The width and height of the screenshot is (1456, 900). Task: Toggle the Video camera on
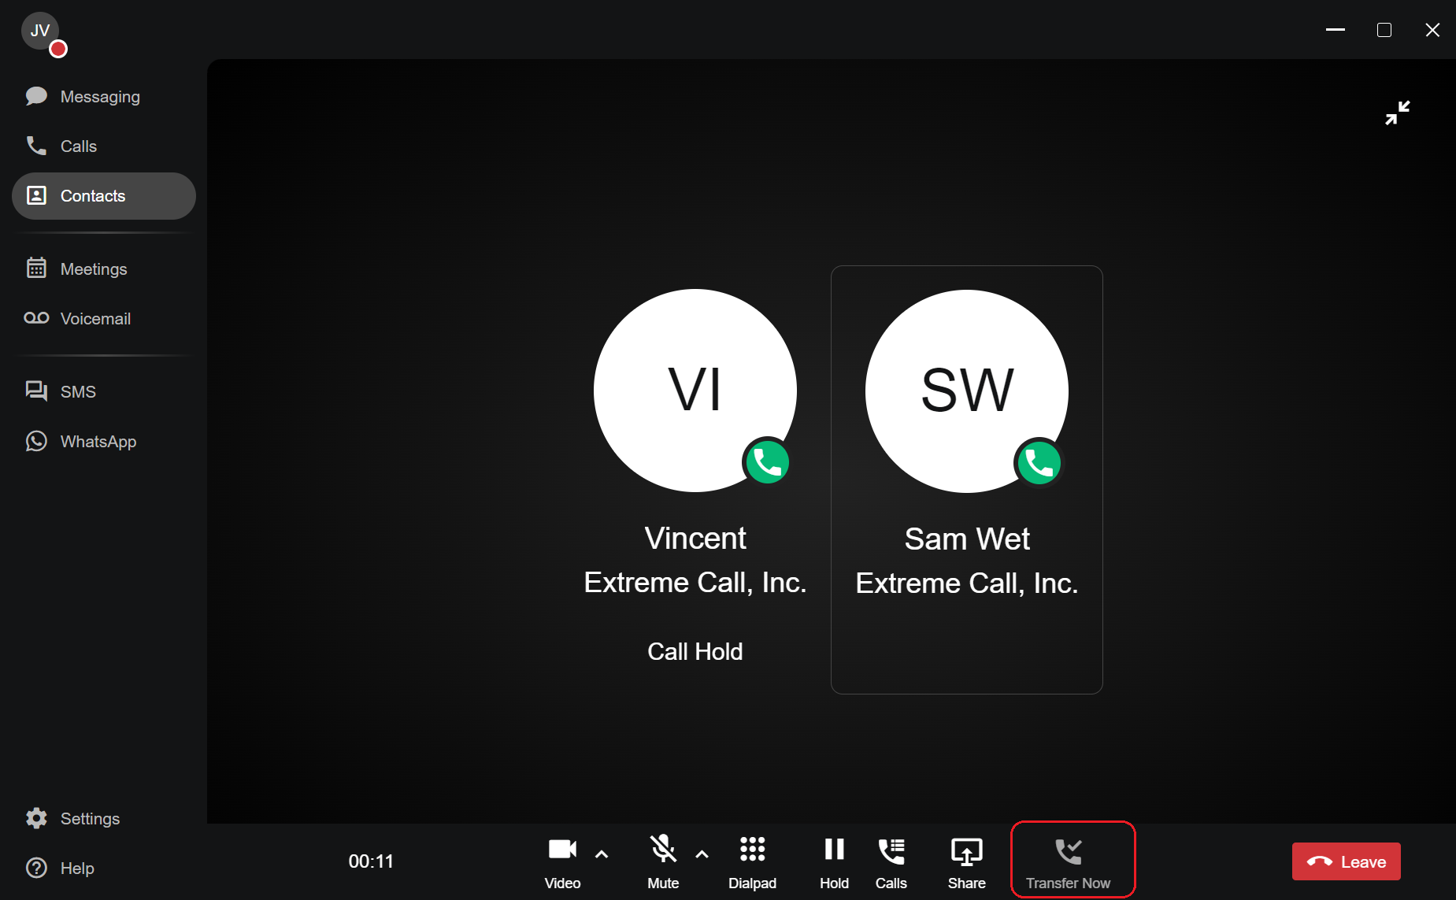[562, 861]
